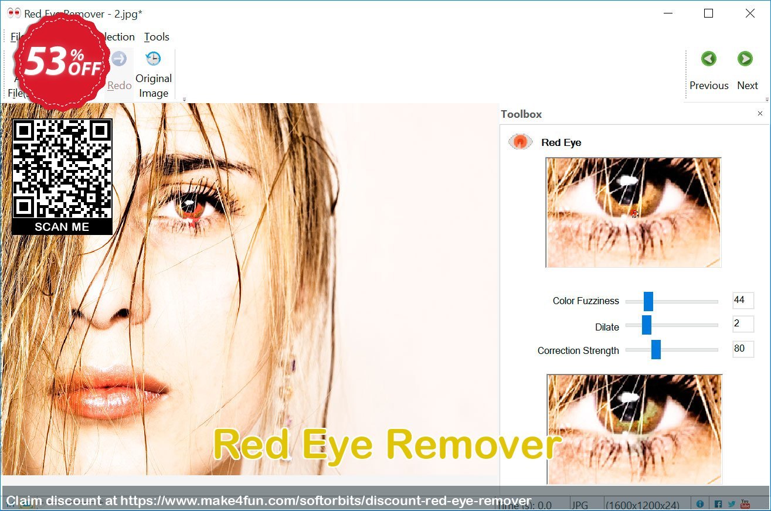The image size is (771, 511).
Task: Click the Color Fuzziness value field
Action: [x=743, y=300]
